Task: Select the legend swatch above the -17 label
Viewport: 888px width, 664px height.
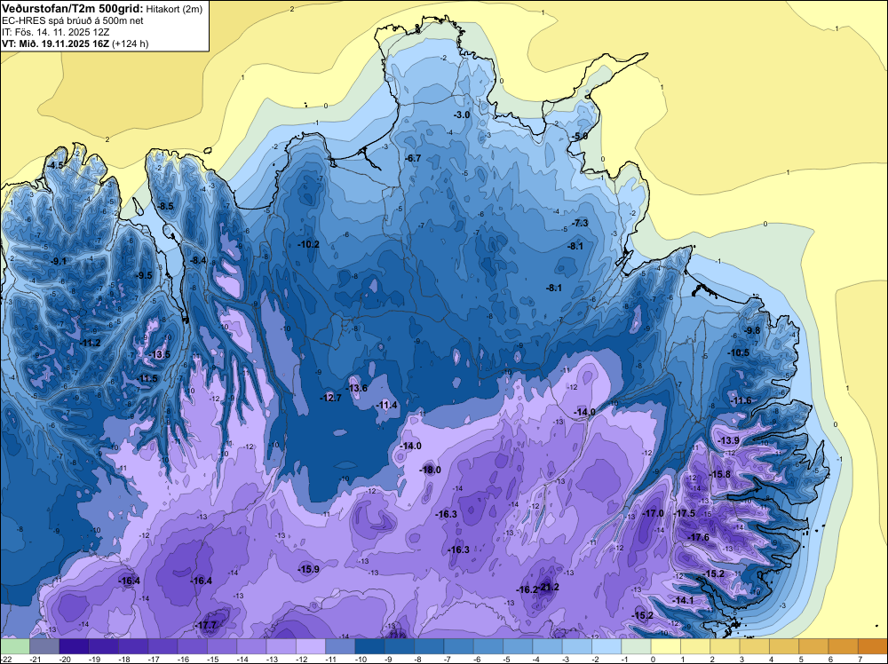Action: click(x=163, y=646)
